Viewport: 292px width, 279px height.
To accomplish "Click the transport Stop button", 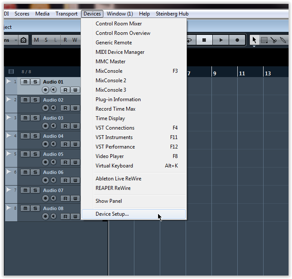I will tap(205, 40).
